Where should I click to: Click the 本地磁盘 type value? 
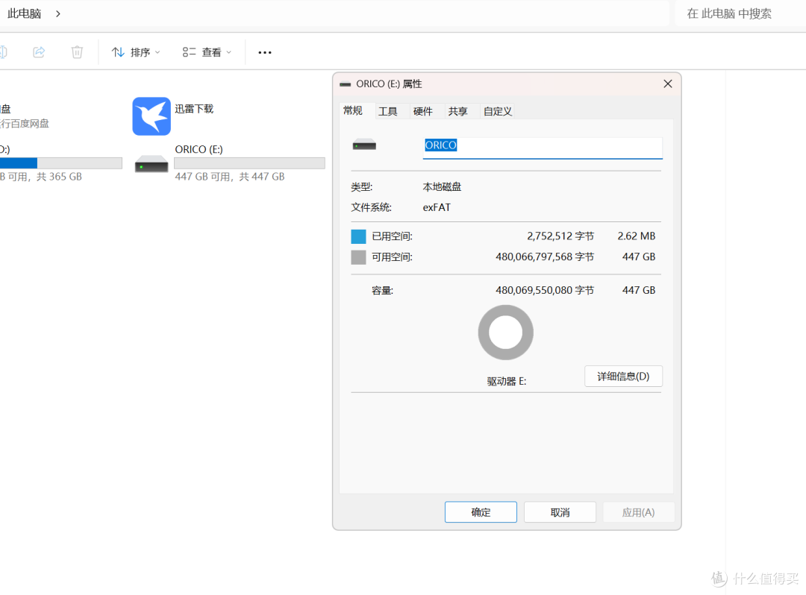(x=442, y=187)
